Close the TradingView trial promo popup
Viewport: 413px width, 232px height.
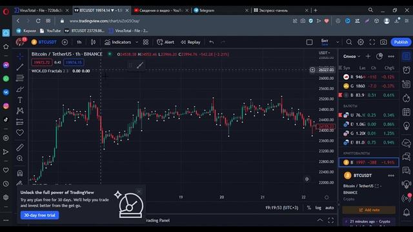tap(139, 191)
